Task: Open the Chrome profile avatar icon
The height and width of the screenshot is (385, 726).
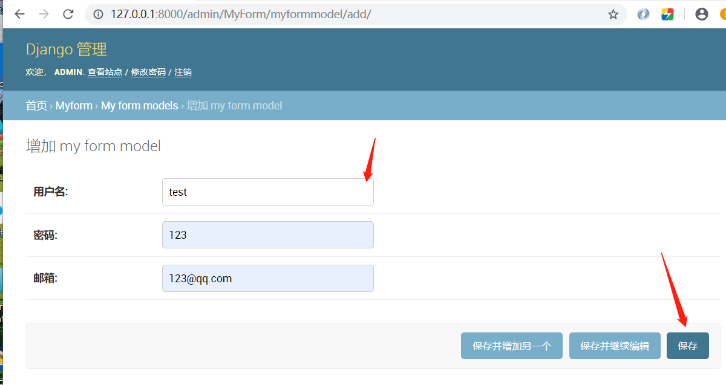Action: pyautogui.click(x=701, y=13)
